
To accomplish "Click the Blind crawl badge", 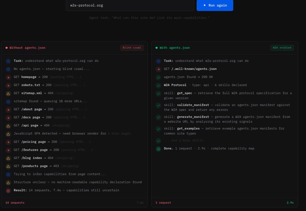I will [132, 48].
